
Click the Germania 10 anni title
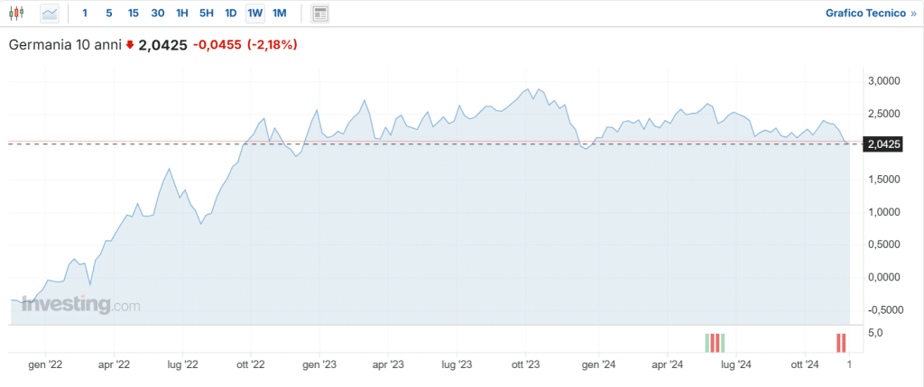pyautogui.click(x=65, y=44)
